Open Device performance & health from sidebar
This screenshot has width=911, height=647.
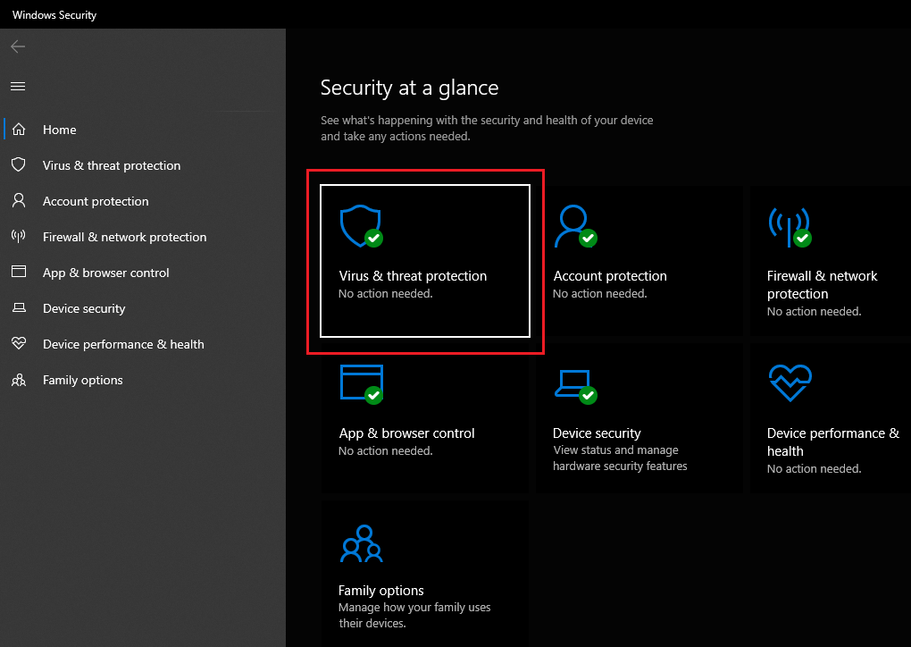tap(123, 344)
